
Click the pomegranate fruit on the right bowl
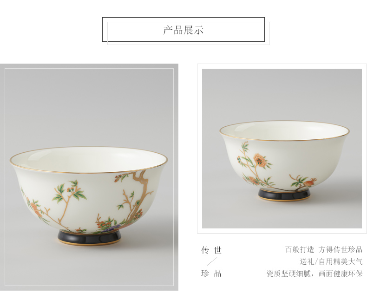(x=311, y=182)
